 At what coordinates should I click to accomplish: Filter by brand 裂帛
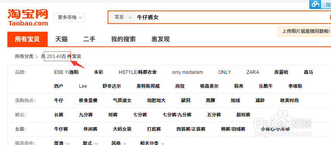pos(239,86)
